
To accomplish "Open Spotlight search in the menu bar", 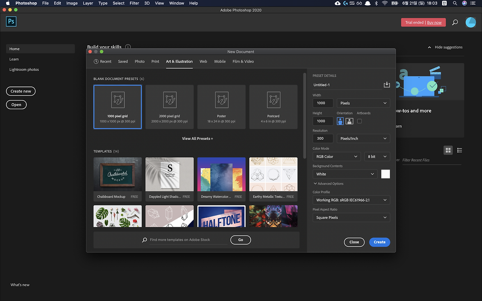I will (455, 3).
